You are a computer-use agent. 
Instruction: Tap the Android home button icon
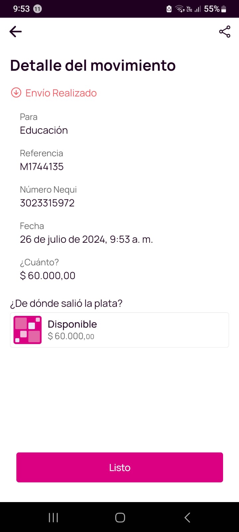120,517
